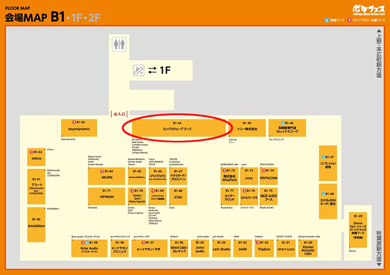Select the B1-58 e☆Earphone Clinic booth
The height and width of the screenshot is (275, 390).
tap(120, 248)
